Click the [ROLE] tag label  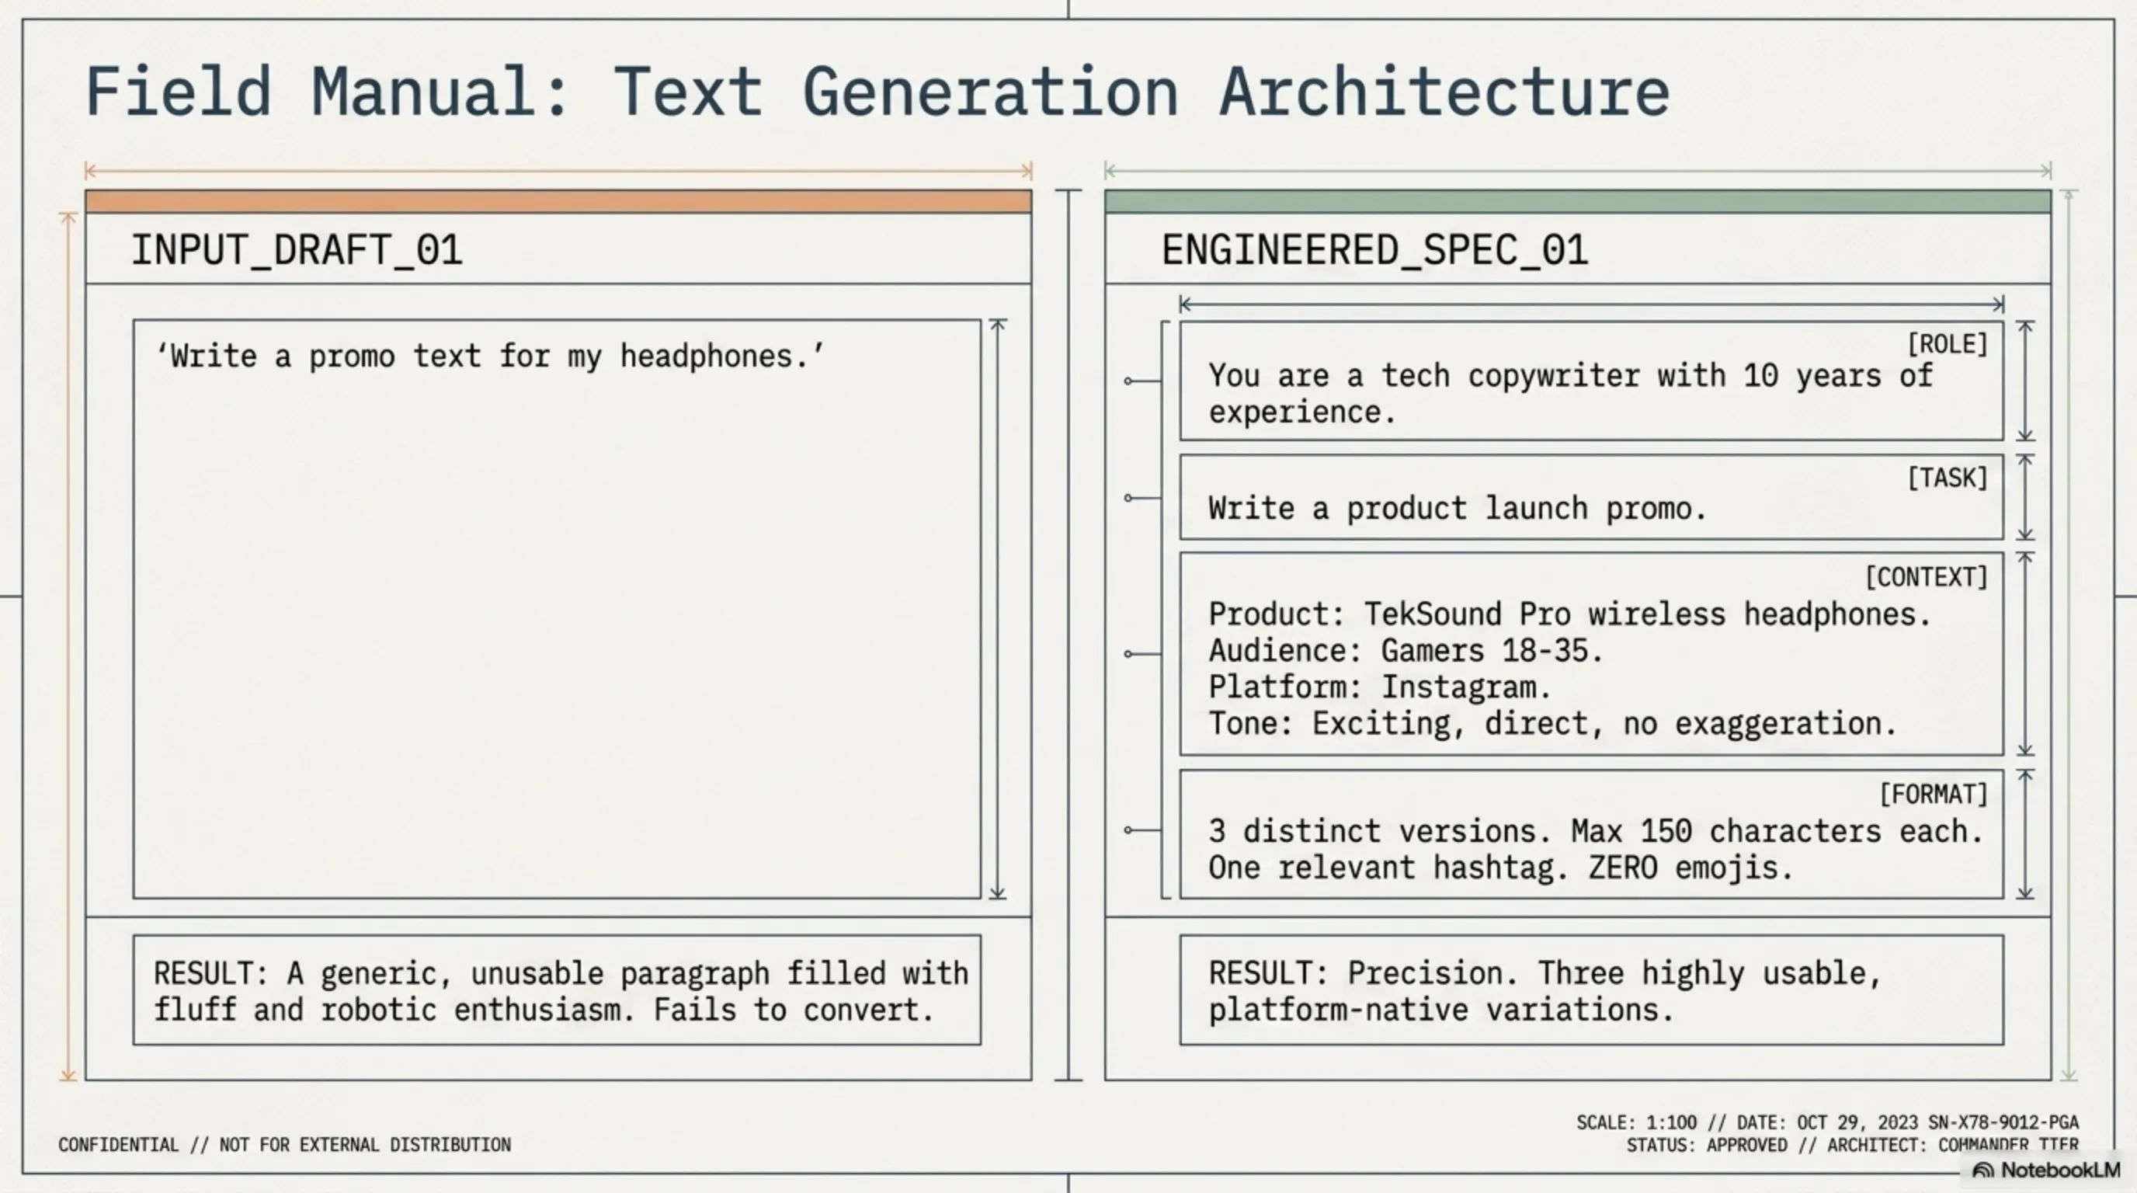coord(1946,344)
